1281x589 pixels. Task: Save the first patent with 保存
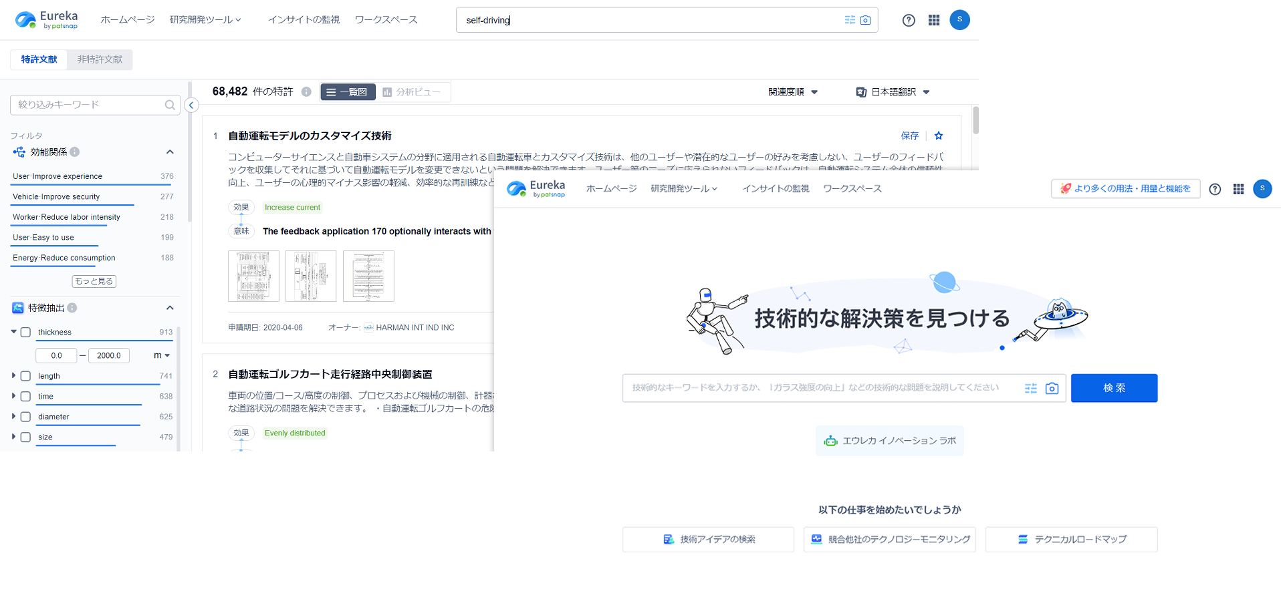[x=910, y=136]
